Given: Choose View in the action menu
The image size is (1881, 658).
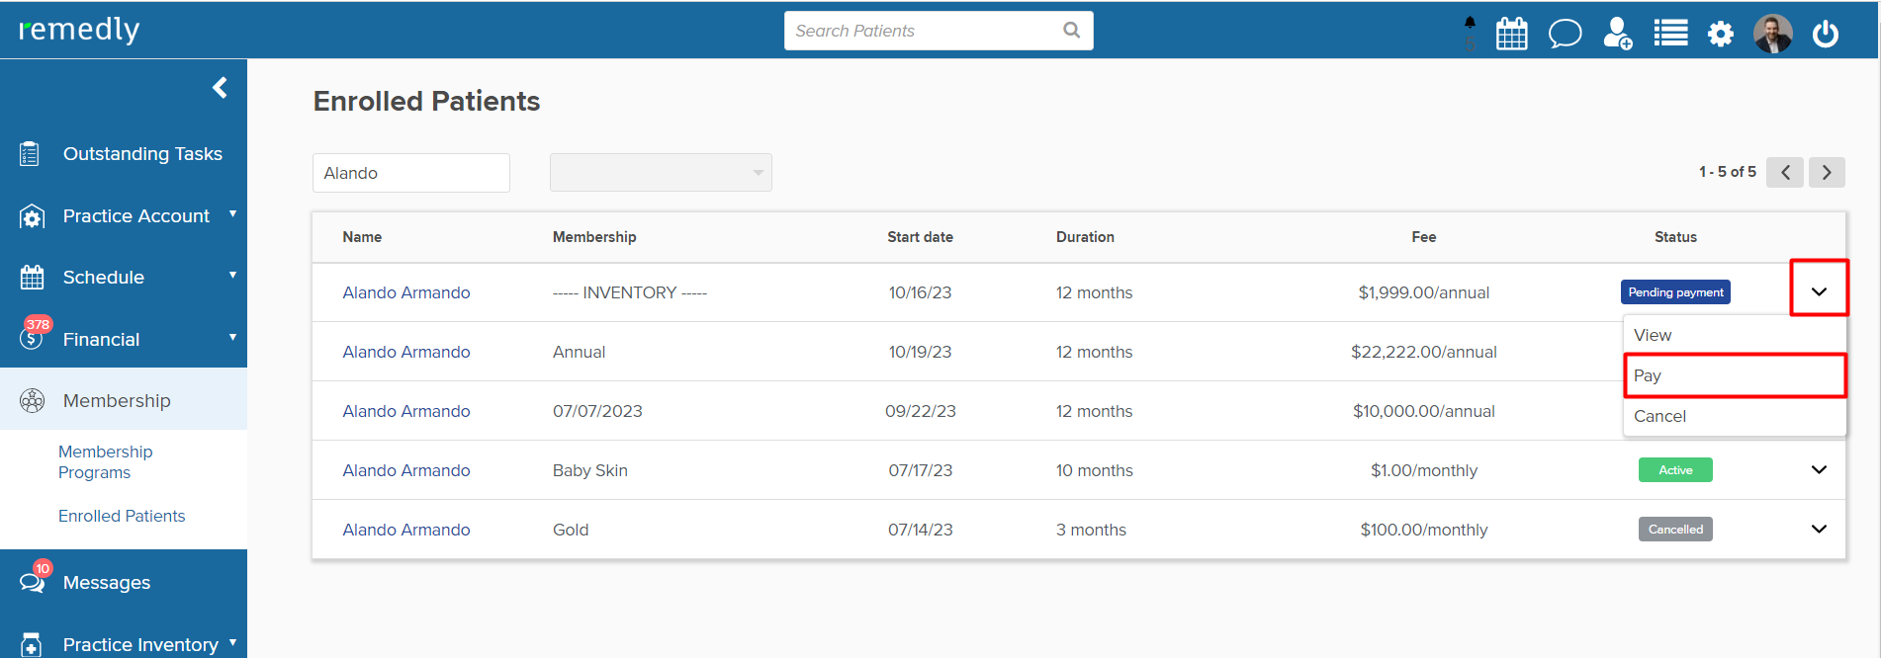Looking at the screenshot, I should tap(1734, 335).
